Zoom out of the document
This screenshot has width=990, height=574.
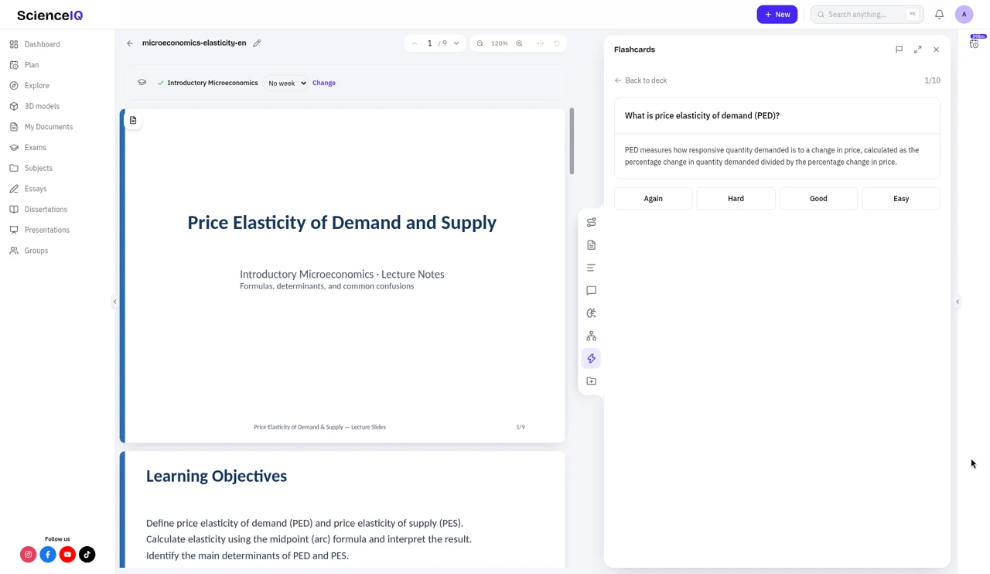pyautogui.click(x=480, y=43)
